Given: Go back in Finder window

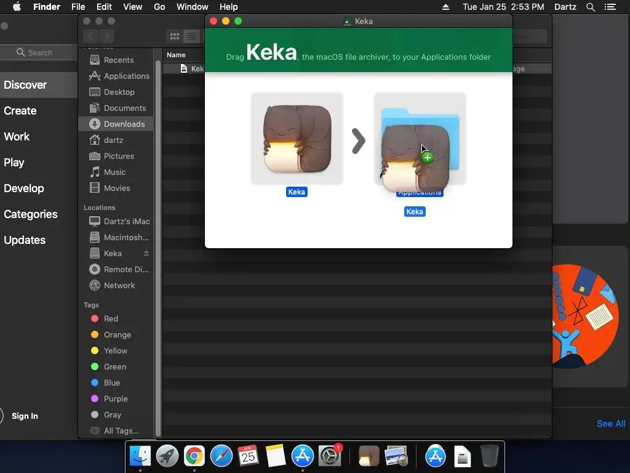Looking at the screenshot, I should click(x=91, y=36).
